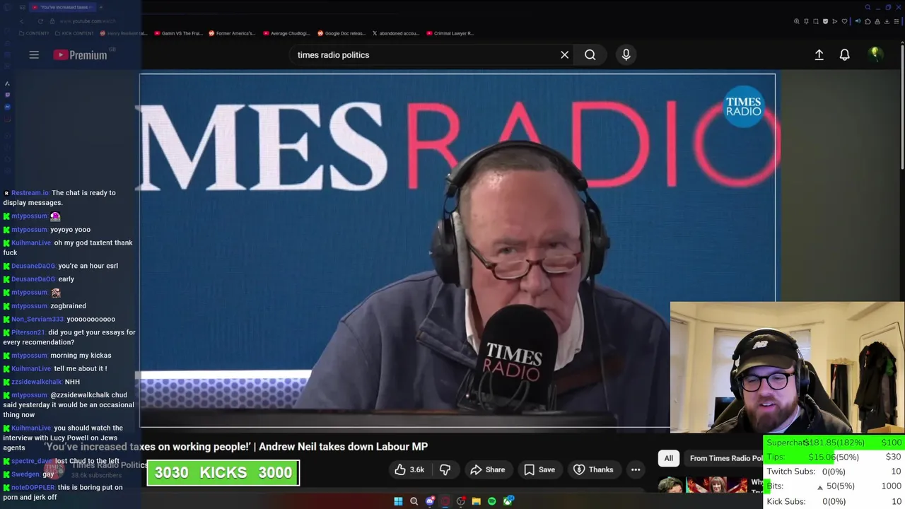Click chat message oh my god taxtent
Screen dimensions: 905x509
click(68, 247)
